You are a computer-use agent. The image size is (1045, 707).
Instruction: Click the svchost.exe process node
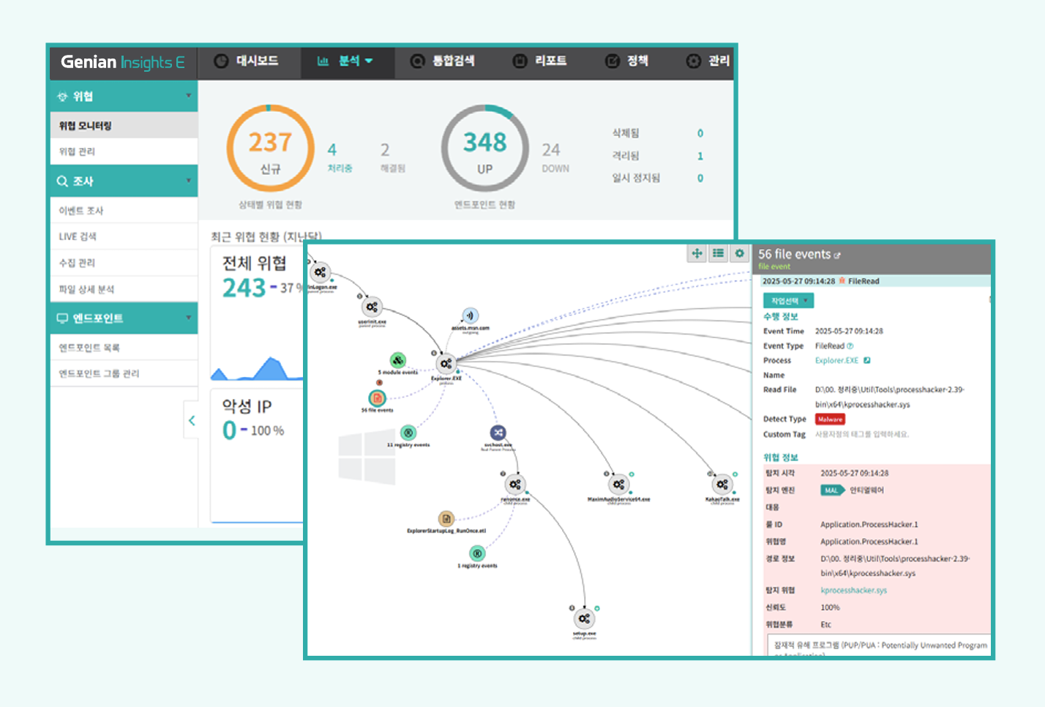498,433
